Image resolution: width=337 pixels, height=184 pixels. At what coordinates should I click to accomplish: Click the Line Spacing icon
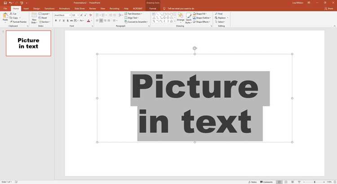pyautogui.click(x=120, y=15)
